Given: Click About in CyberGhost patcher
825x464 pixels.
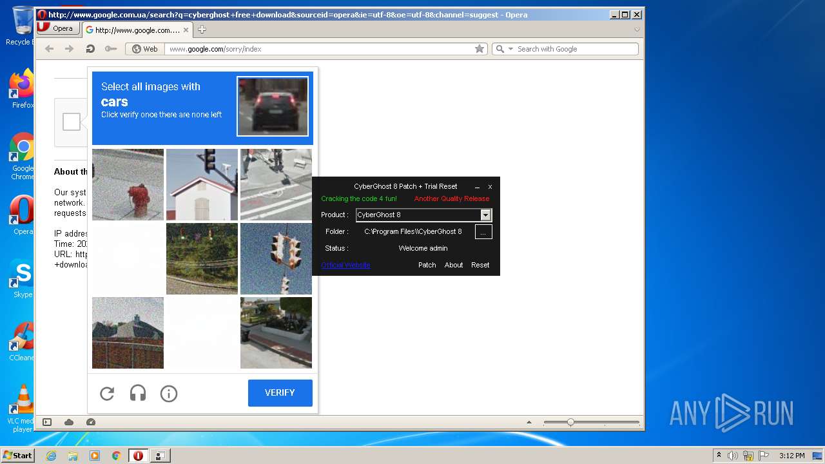Looking at the screenshot, I should point(454,265).
